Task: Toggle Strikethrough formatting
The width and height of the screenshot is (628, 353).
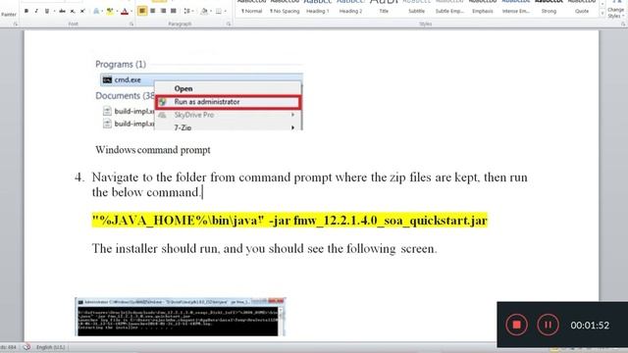Action: tap(62, 11)
